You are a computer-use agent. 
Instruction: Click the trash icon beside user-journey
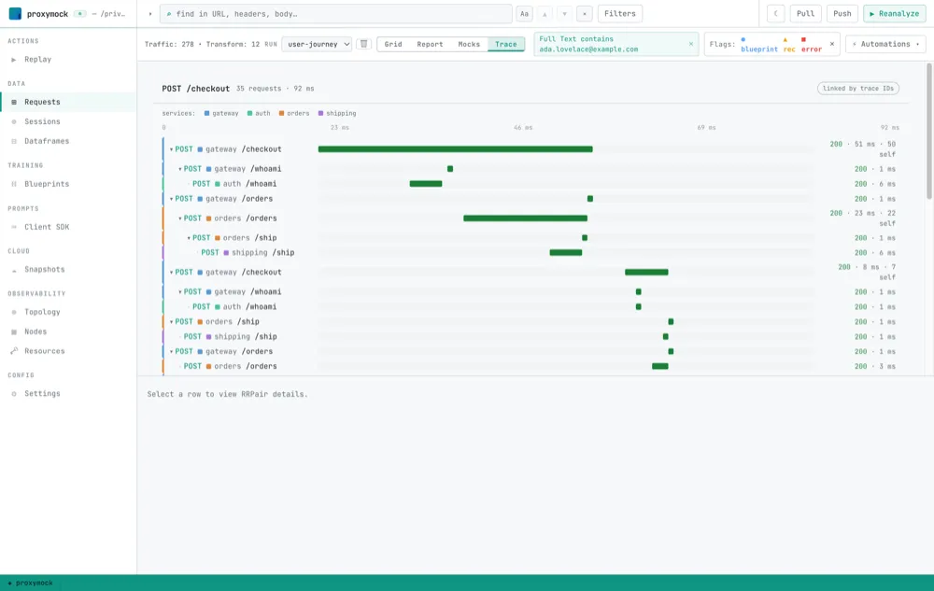point(364,44)
